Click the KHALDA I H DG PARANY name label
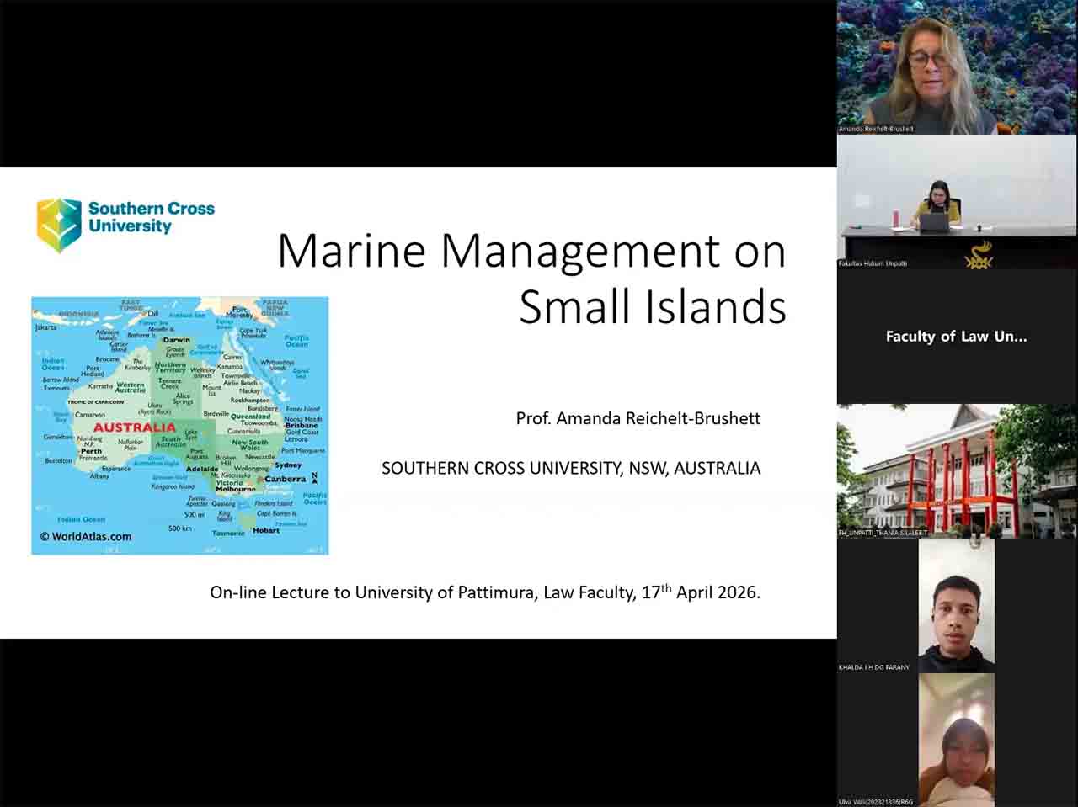This screenshot has height=807, width=1078. coord(874,667)
